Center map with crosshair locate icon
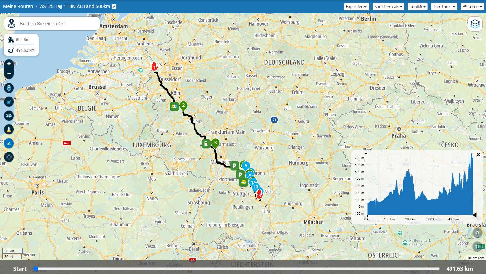Viewport: 486px width, 274px height. tap(9, 157)
